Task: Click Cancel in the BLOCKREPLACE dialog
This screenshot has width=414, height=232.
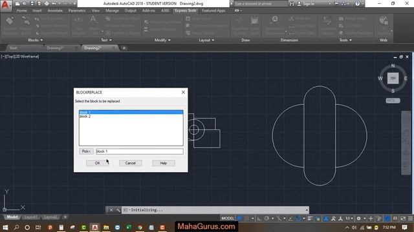Action: coord(131,163)
